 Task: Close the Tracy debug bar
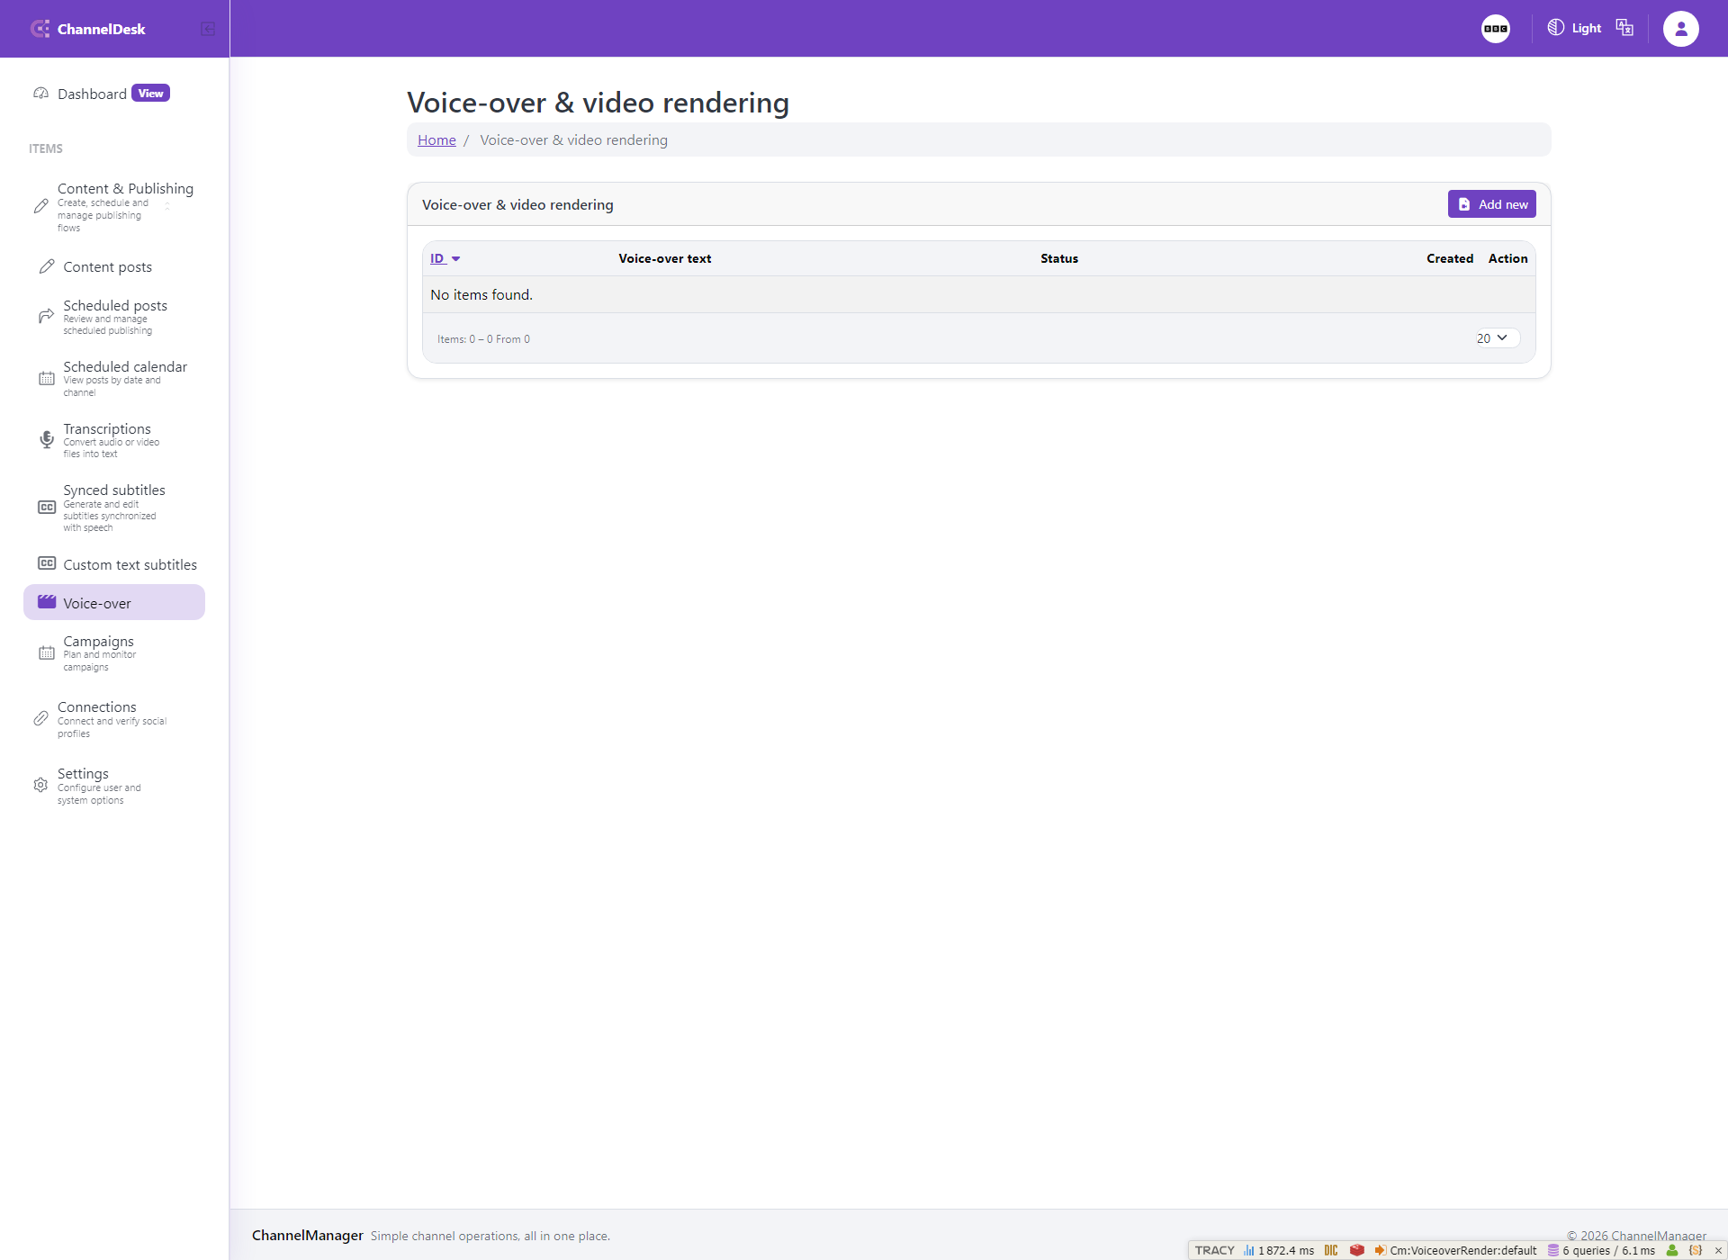(x=1718, y=1250)
